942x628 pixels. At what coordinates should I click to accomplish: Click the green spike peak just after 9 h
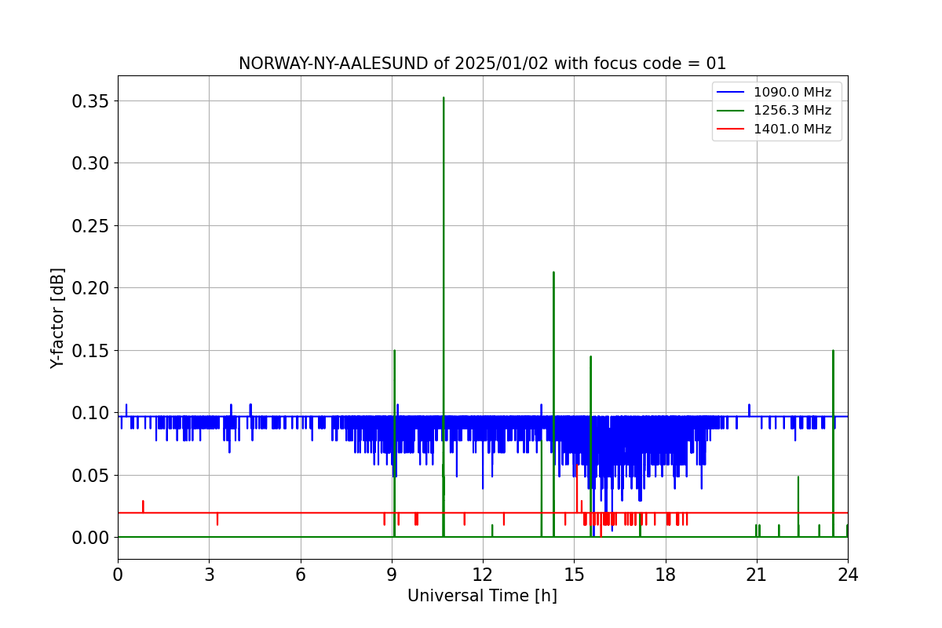394,352
